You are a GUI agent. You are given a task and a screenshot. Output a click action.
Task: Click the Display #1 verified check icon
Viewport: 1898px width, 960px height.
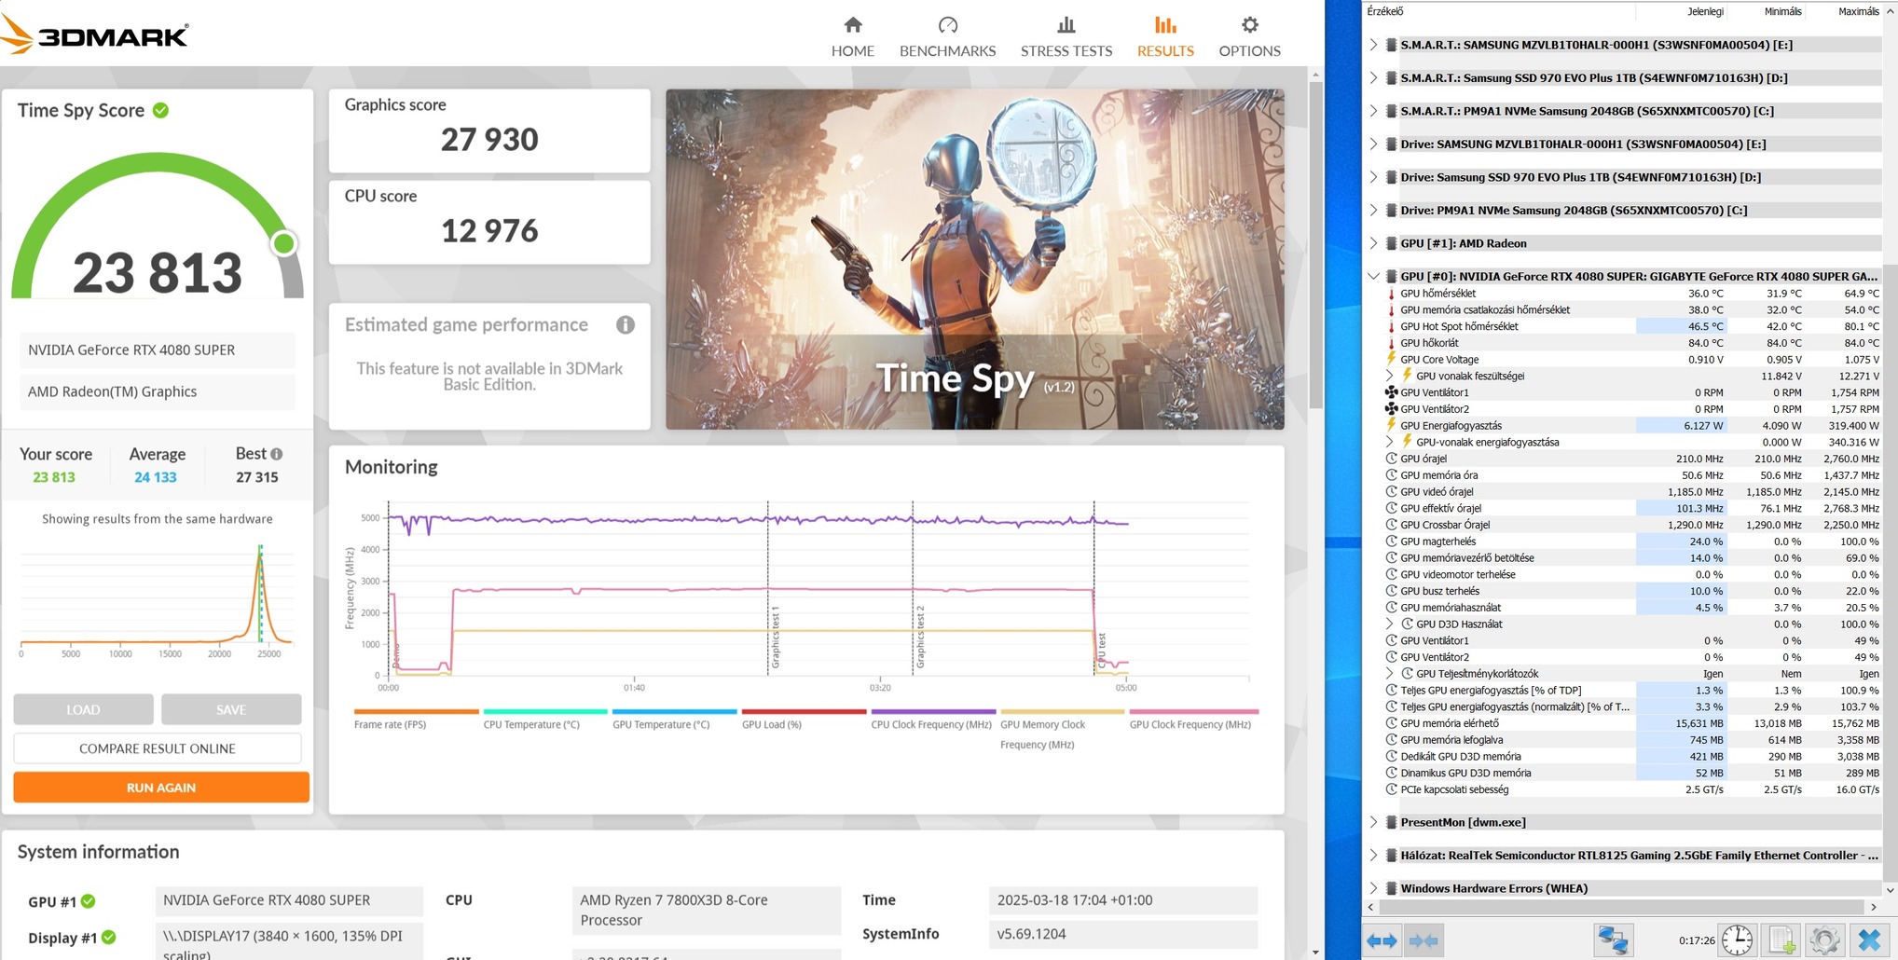point(108,938)
